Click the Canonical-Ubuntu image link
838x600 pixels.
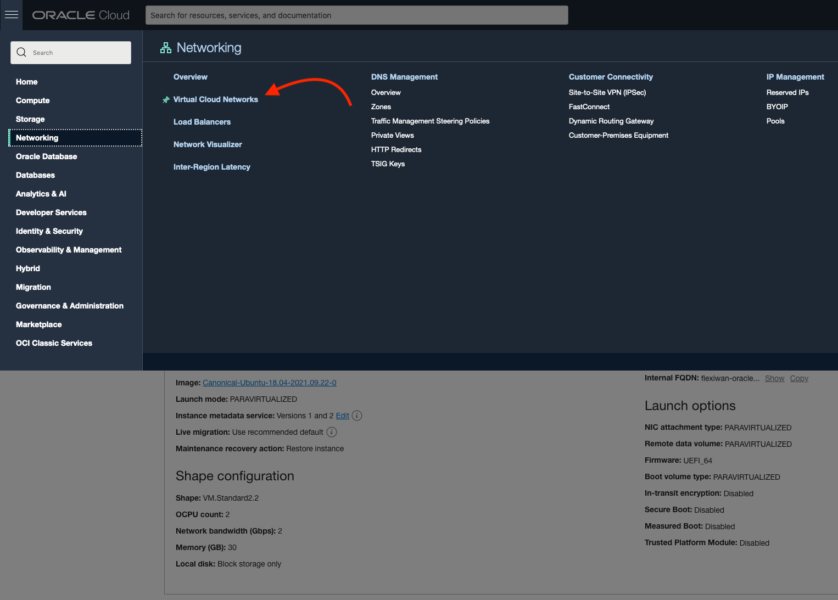[269, 383]
